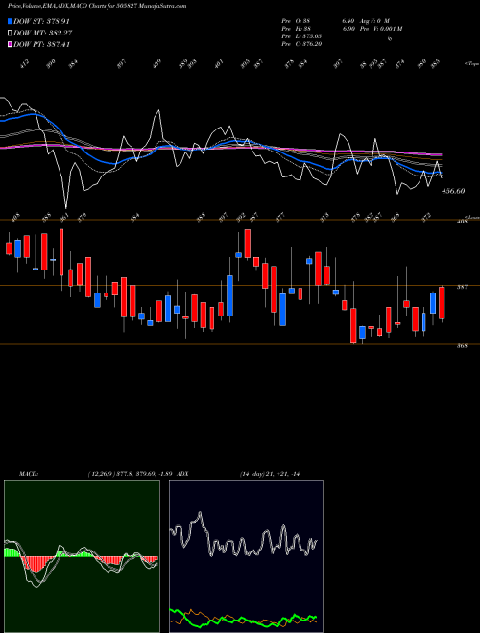Click the blue DOW ST legend swatch
The width and height of the screenshot is (480, 633).
(x=10, y=21)
